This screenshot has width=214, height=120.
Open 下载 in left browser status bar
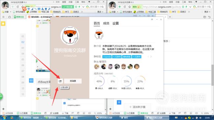(65, 113)
